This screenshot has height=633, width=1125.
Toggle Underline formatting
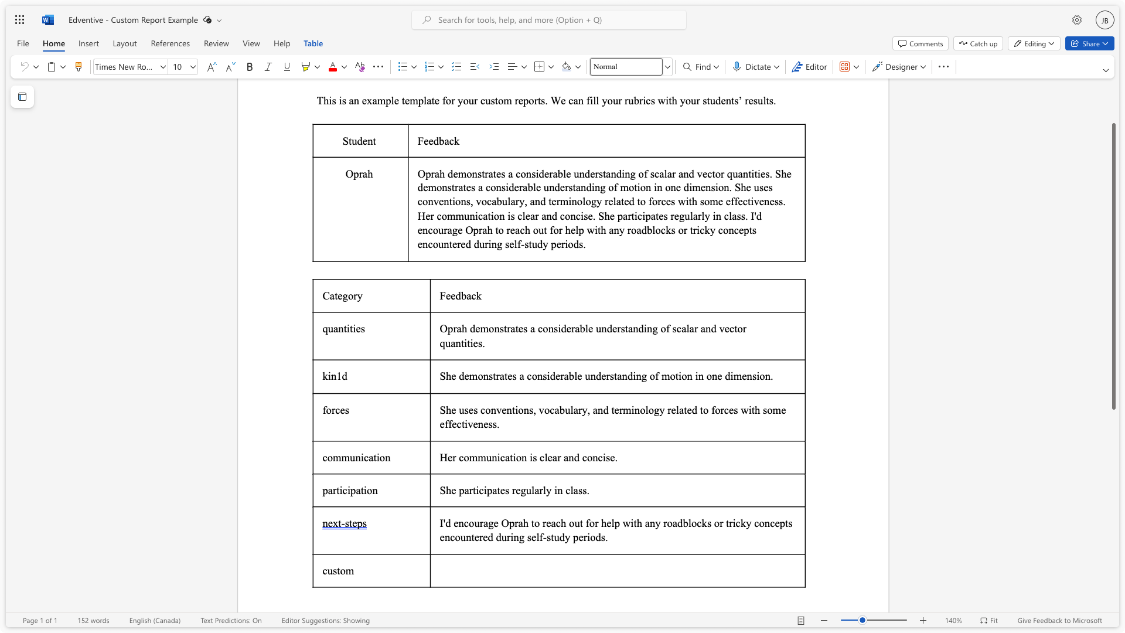point(287,67)
